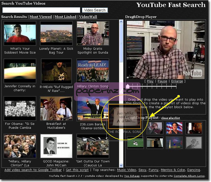Viewport: 211px width, 182px height.
Task: Click the results list scrollbar thumb
Action: point(121,43)
